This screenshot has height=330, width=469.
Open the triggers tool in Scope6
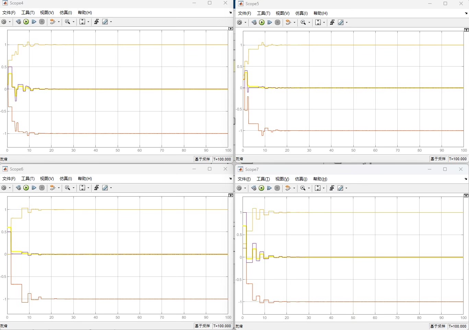pyautogui.click(x=96, y=188)
